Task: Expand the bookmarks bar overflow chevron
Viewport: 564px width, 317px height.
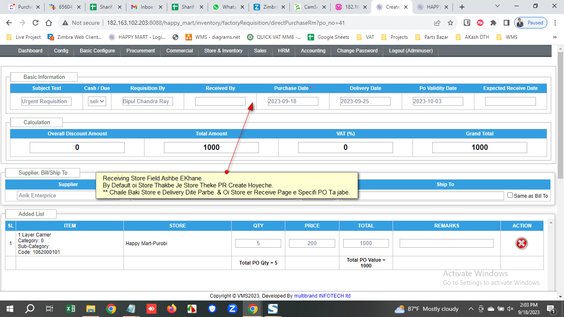Action: 555,37
